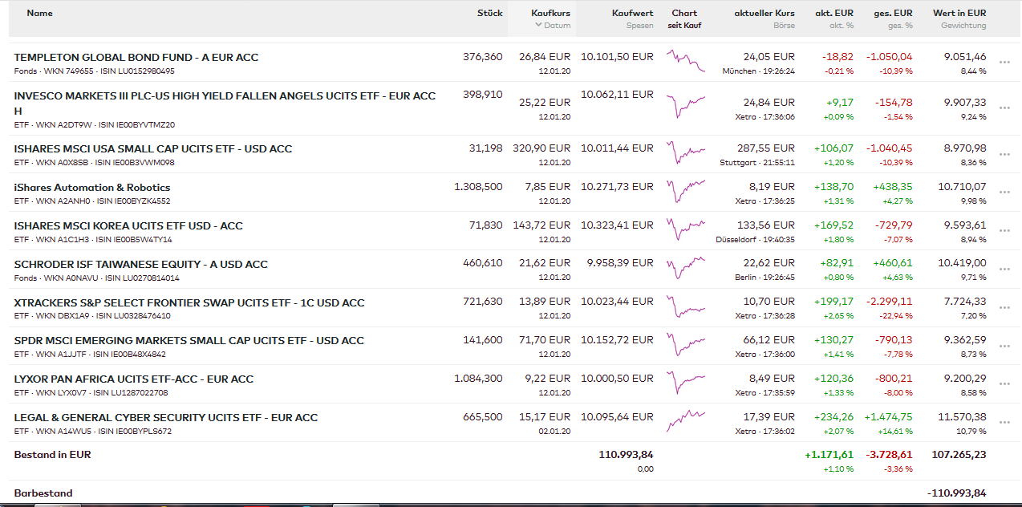Viewport: 1022px width, 507px height.
Task: Select the Wert in EUR column header
Action: tap(959, 13)
